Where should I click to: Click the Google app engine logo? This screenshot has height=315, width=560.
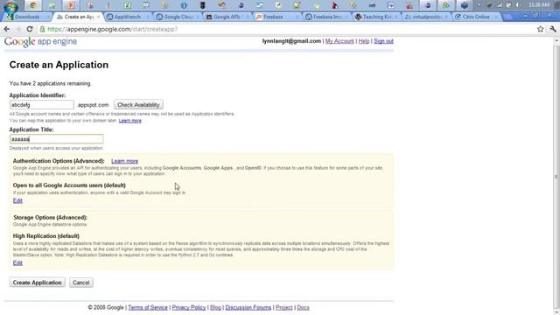41,42
